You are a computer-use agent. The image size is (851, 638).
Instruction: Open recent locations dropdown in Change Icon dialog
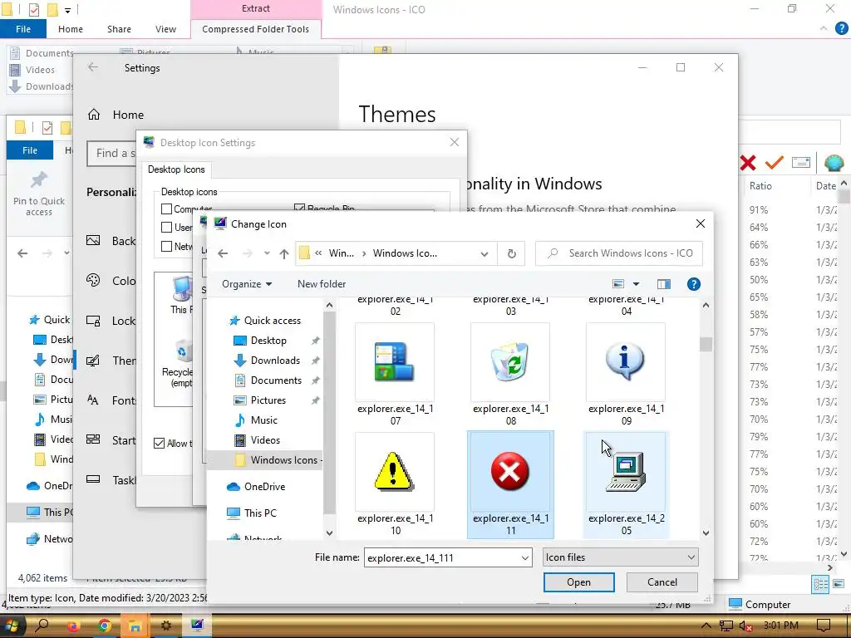[x=267, y=253]
